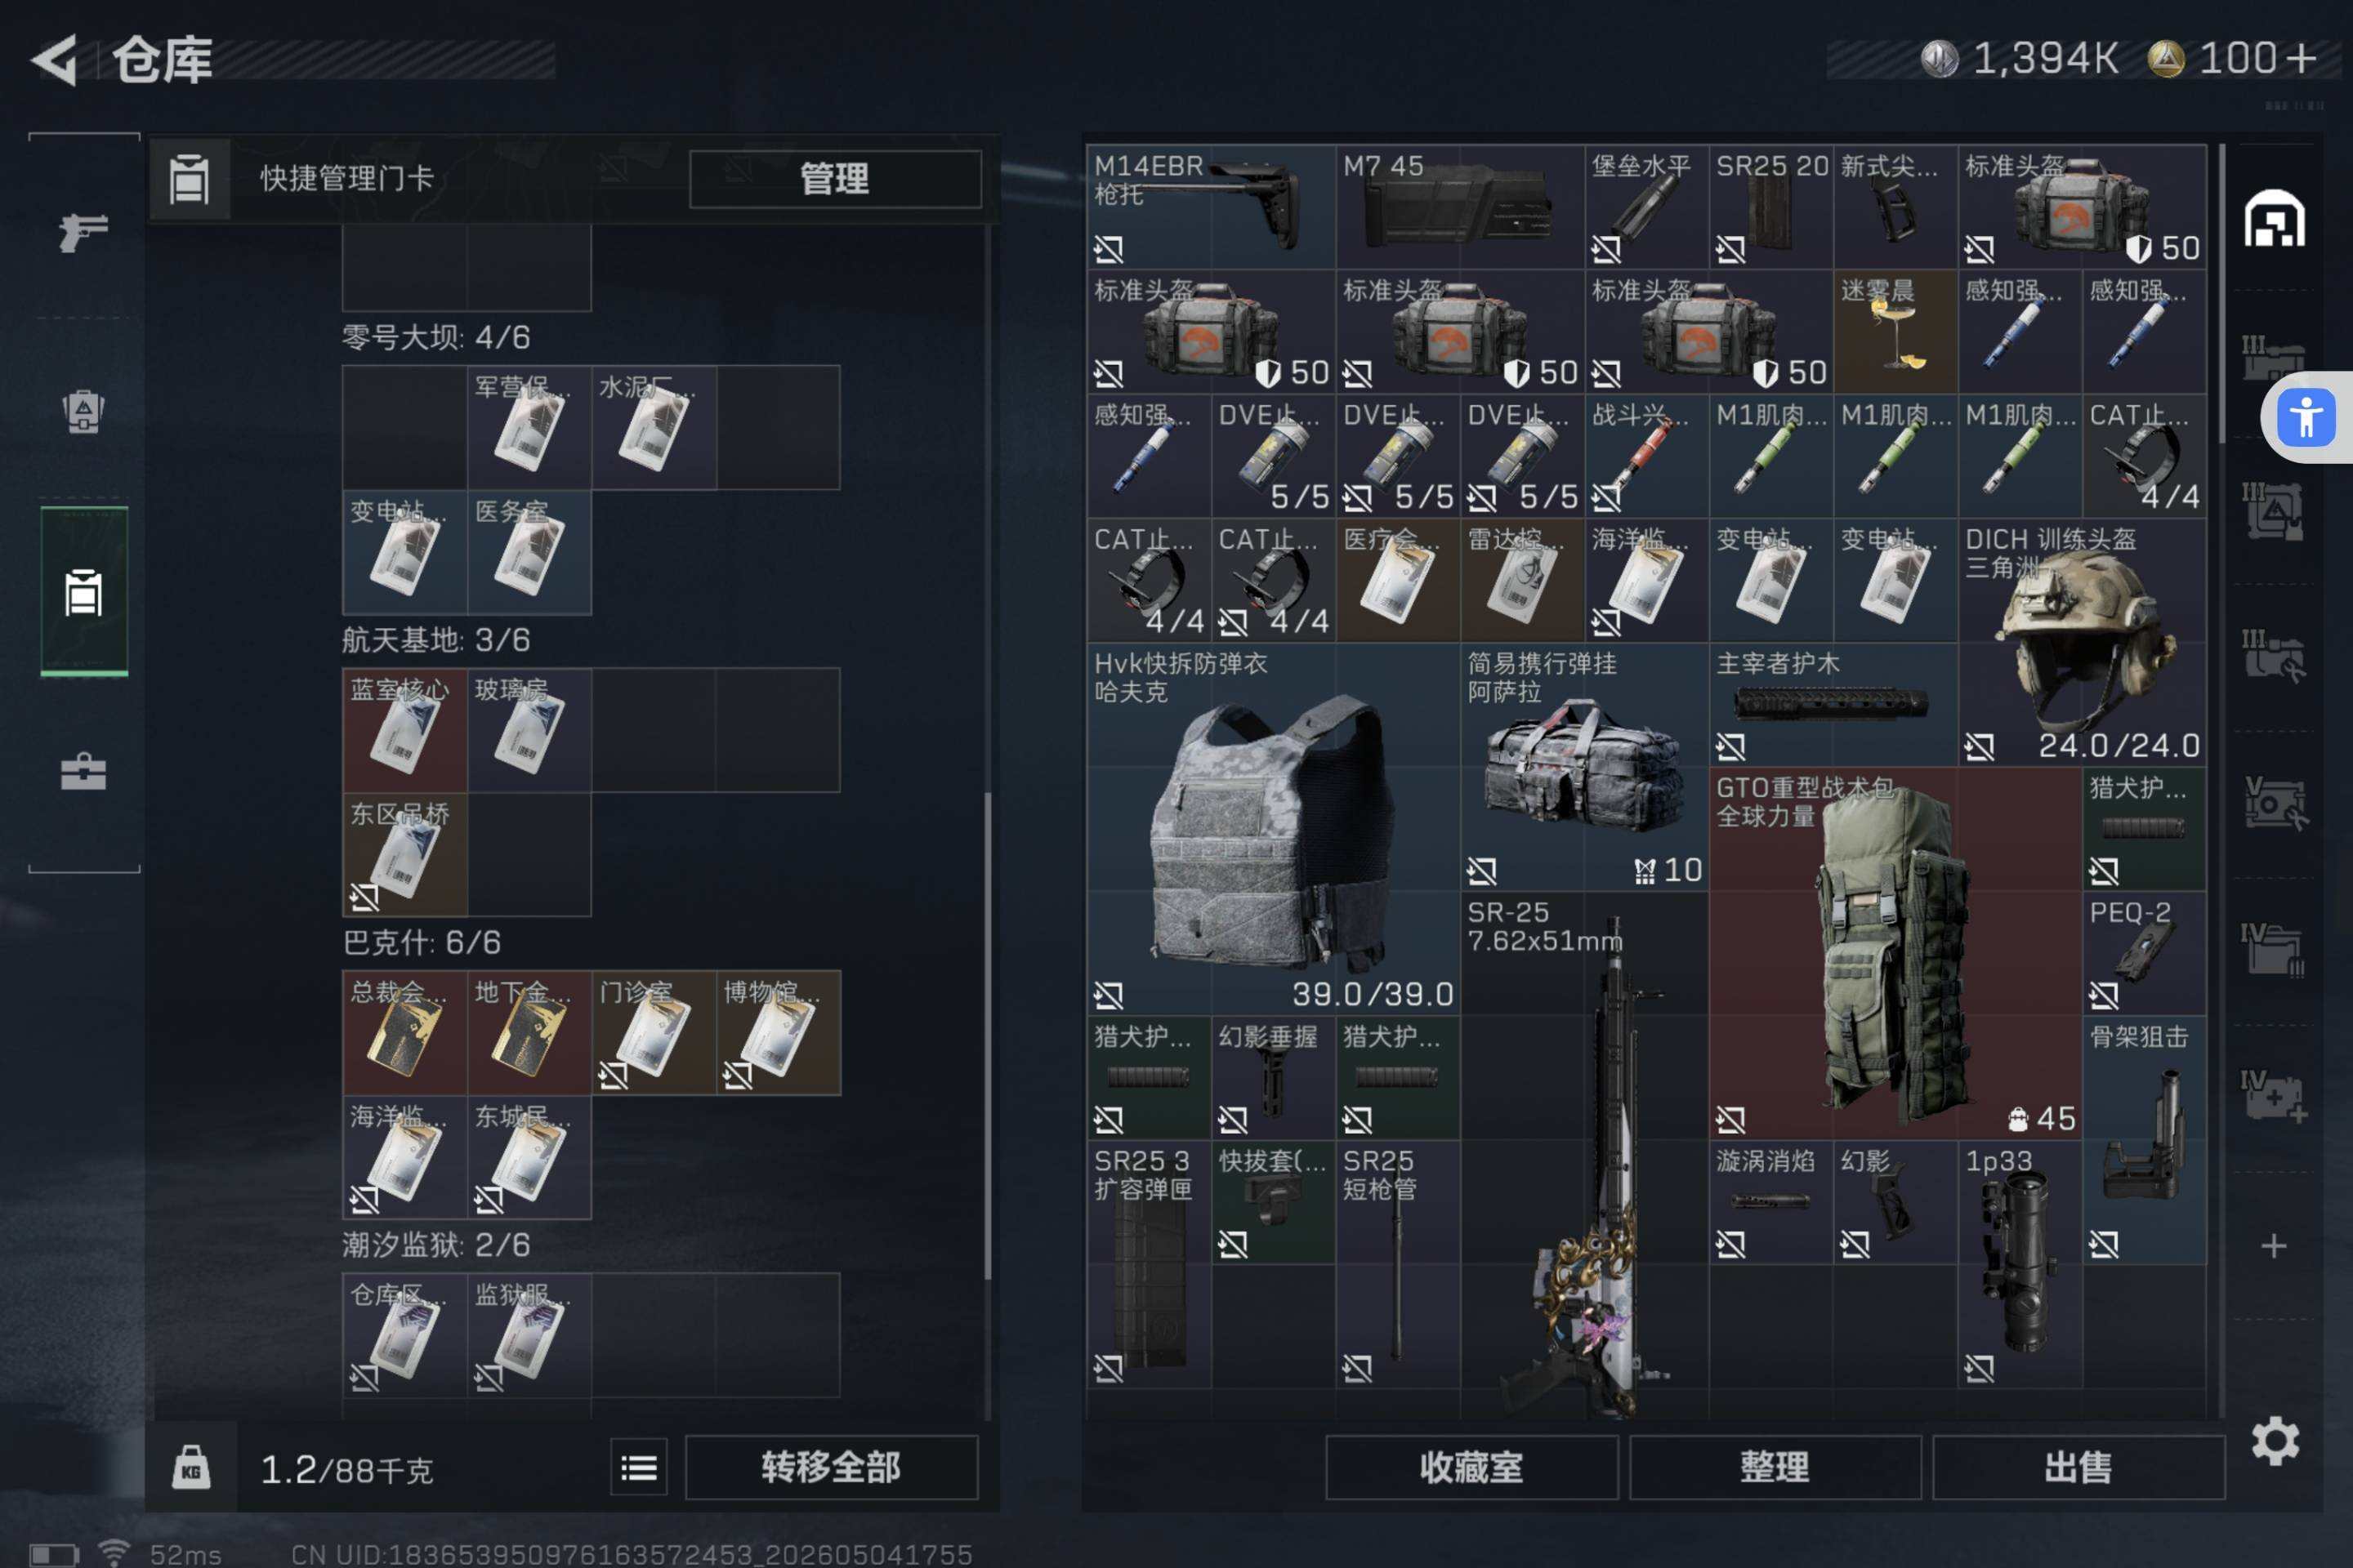The image size is (2353, 1568).
Task: Select the 蓝室核心 keycard
Action: coord(405,730)
